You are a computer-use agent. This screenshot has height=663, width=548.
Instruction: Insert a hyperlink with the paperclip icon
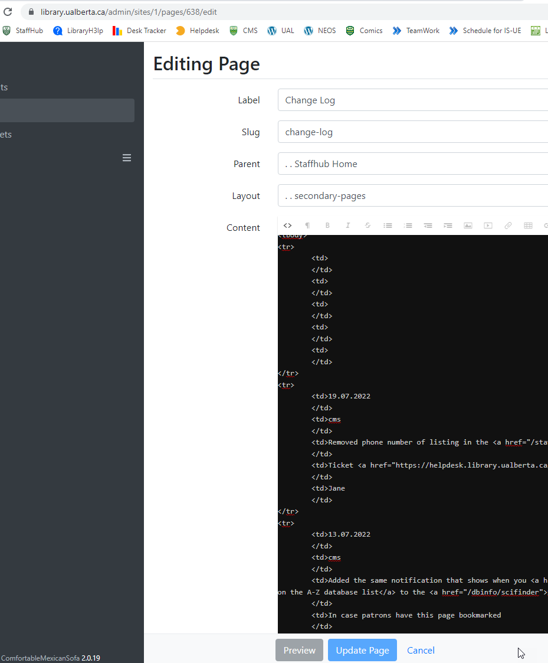tap(508, 226)
